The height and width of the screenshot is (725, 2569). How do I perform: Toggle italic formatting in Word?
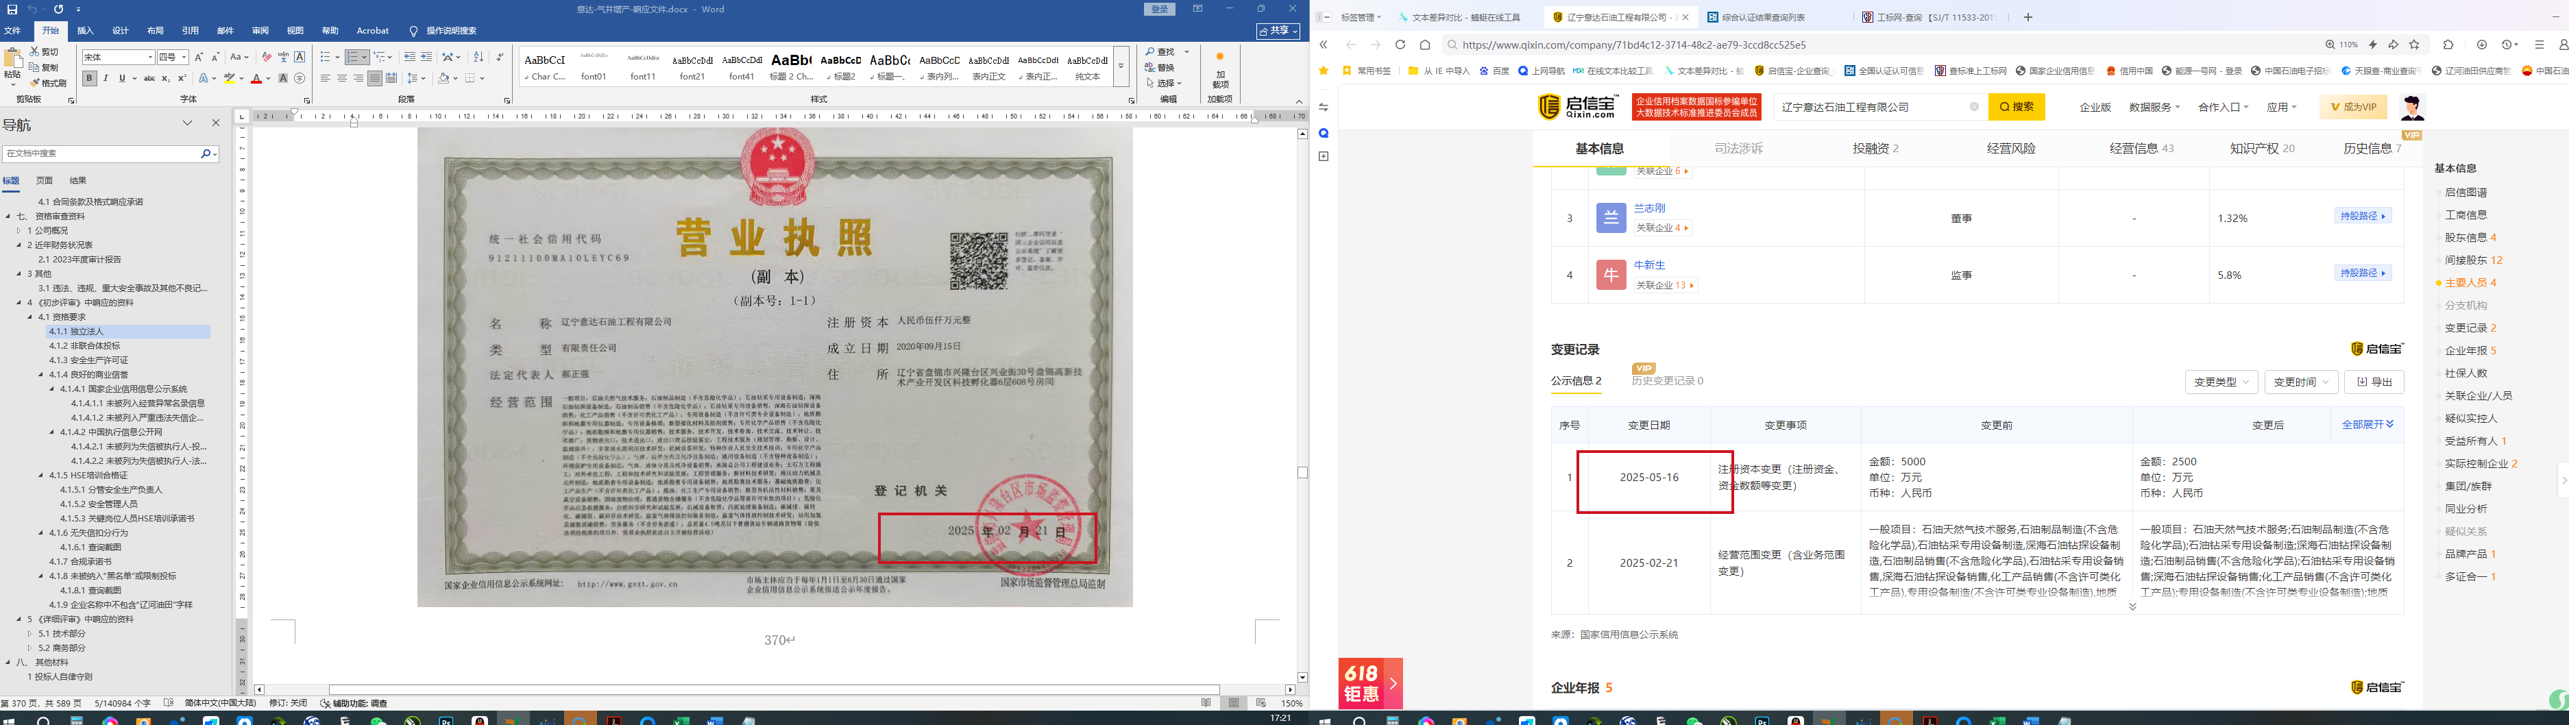(106, 78)
